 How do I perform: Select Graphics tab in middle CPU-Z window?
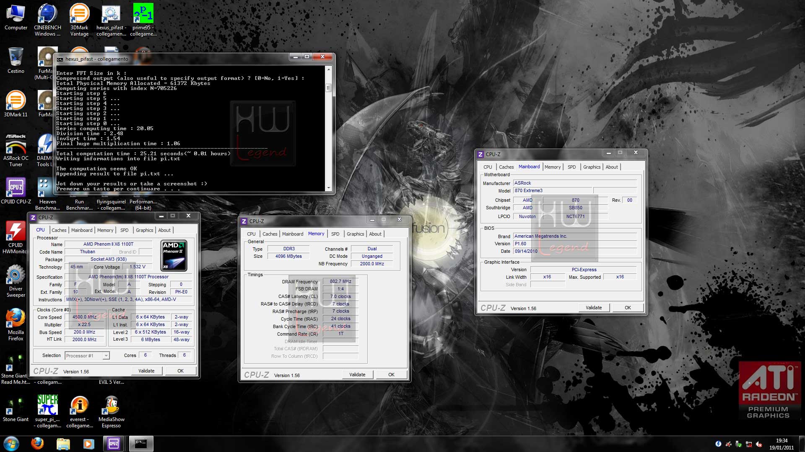pyautogui.click(x=355, y=234)
